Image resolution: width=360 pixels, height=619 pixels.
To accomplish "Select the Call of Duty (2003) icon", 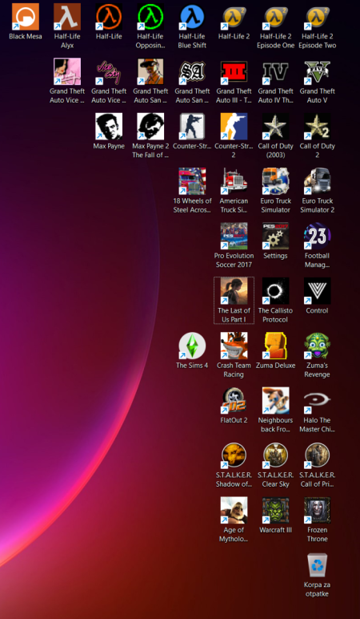I will point(276,127).
